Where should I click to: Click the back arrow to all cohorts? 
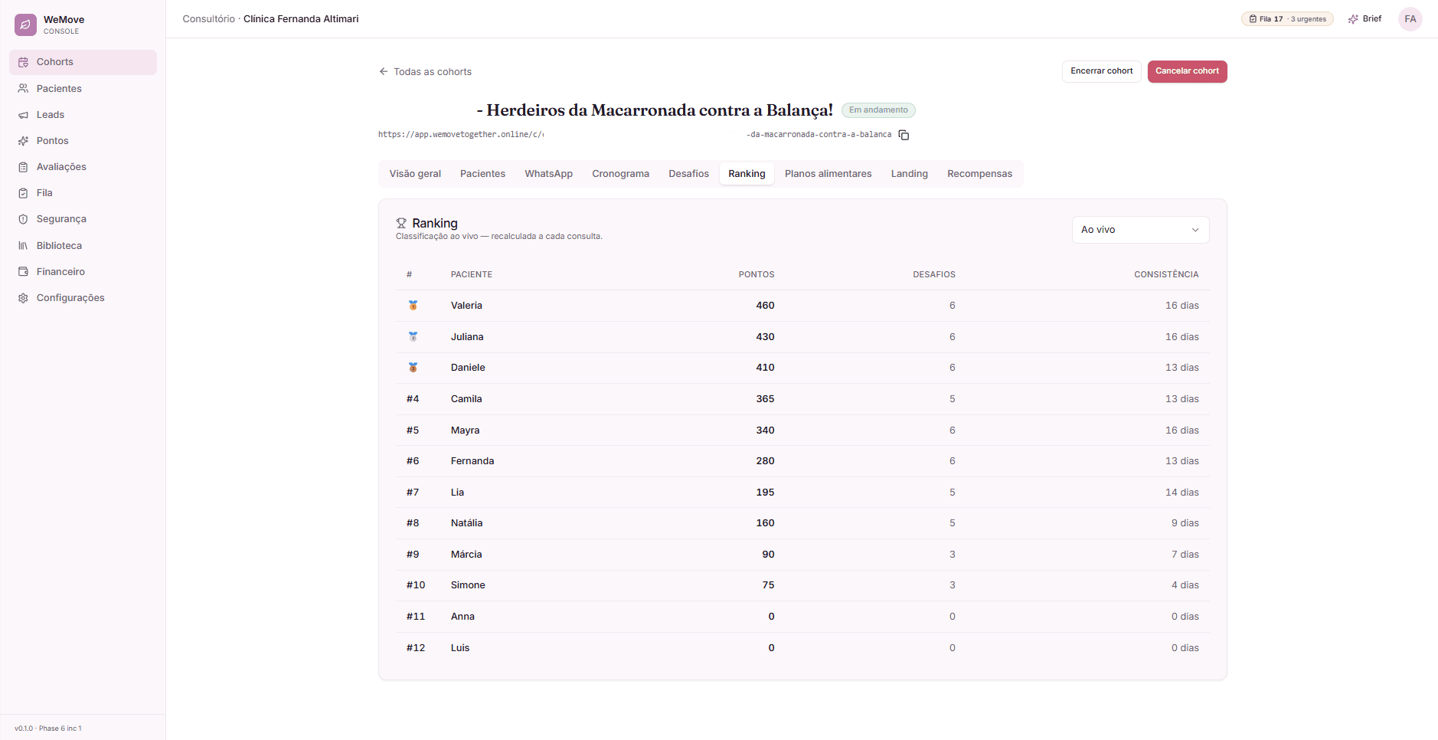[384, 71]
